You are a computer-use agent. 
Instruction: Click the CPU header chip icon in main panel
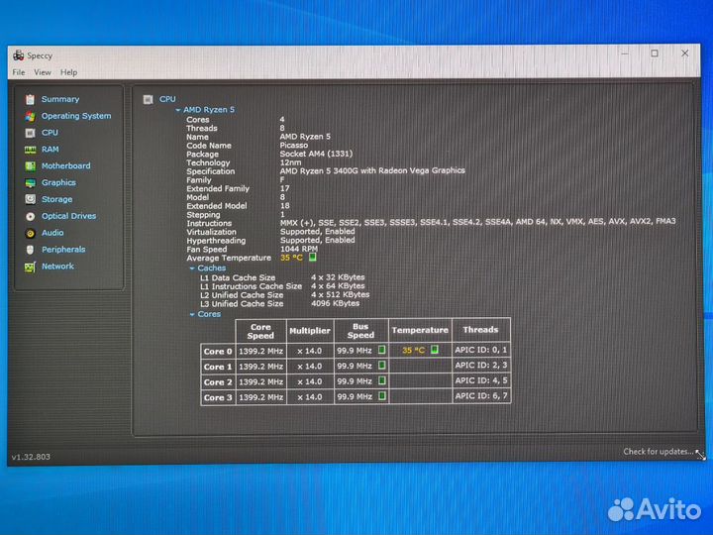point(149,99)
